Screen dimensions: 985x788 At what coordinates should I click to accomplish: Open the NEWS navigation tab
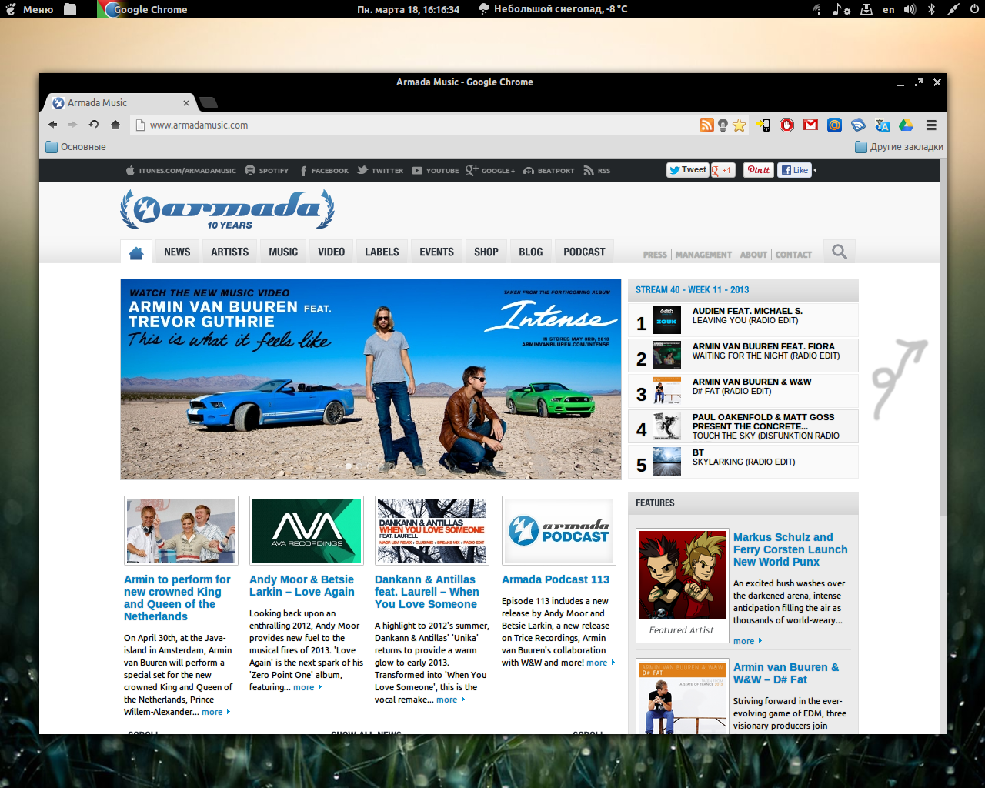(x=177, y=252)
